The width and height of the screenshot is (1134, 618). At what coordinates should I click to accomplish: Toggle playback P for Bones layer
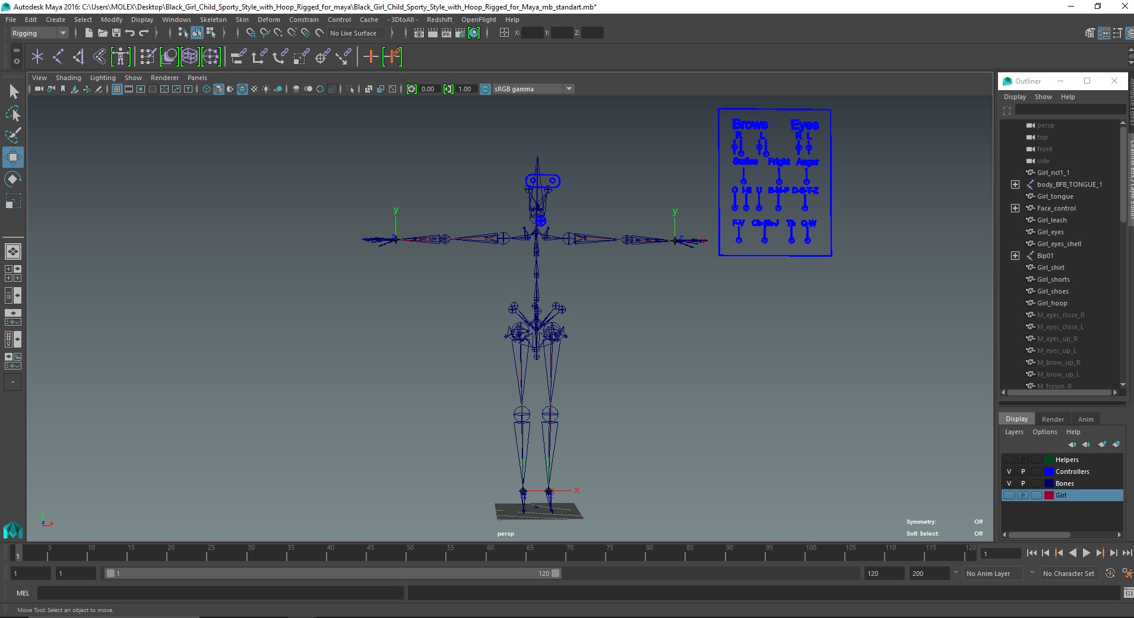pos(1023,483)
